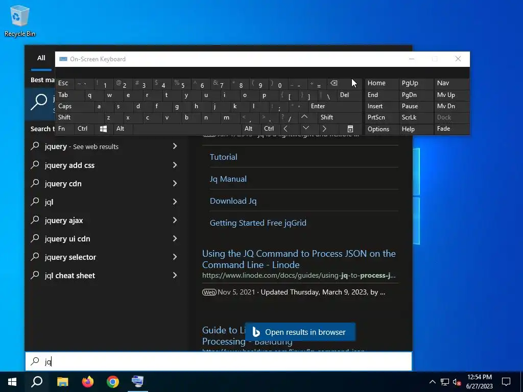
Task: Open File Explorer taskbar icon
Action: point(62,381)
